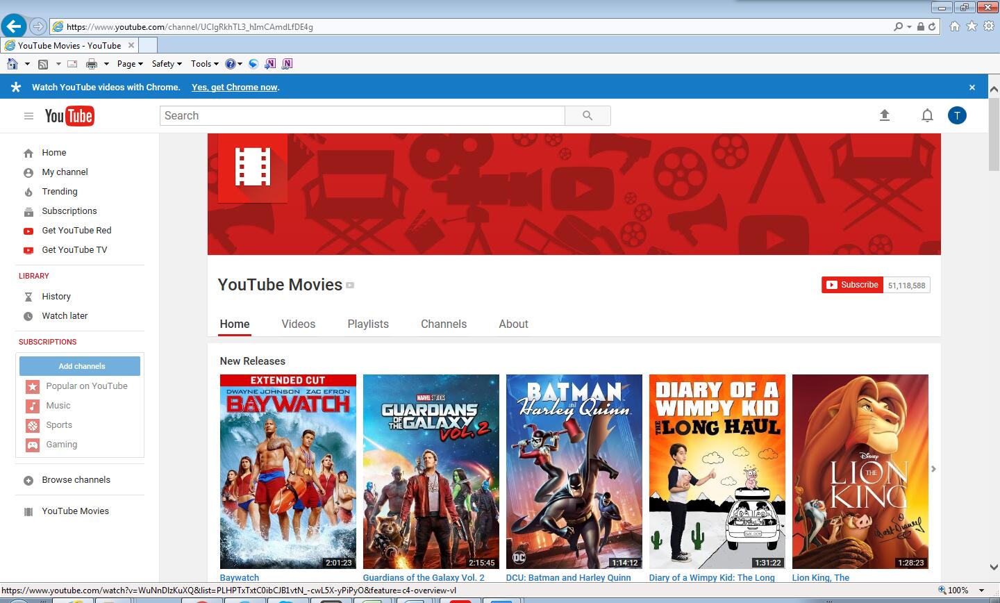Click Yes, get Chrome now link
The width and height of the screenshot is (1000, 603).
click(x=235, y=88)
